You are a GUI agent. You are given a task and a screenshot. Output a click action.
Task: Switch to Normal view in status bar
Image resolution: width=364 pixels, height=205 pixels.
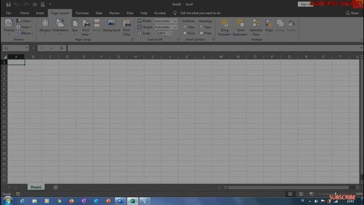[290, 194]
